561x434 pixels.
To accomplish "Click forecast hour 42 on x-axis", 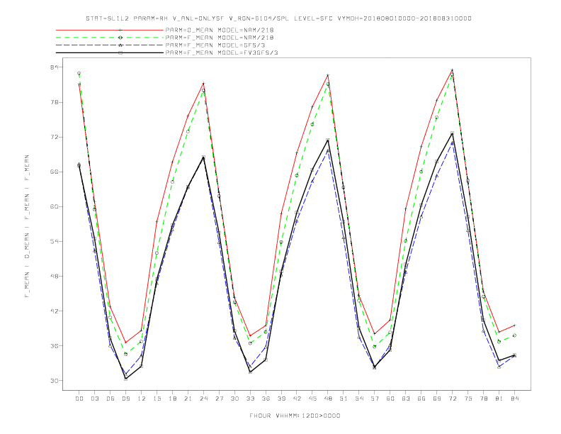I will [297, 399].
